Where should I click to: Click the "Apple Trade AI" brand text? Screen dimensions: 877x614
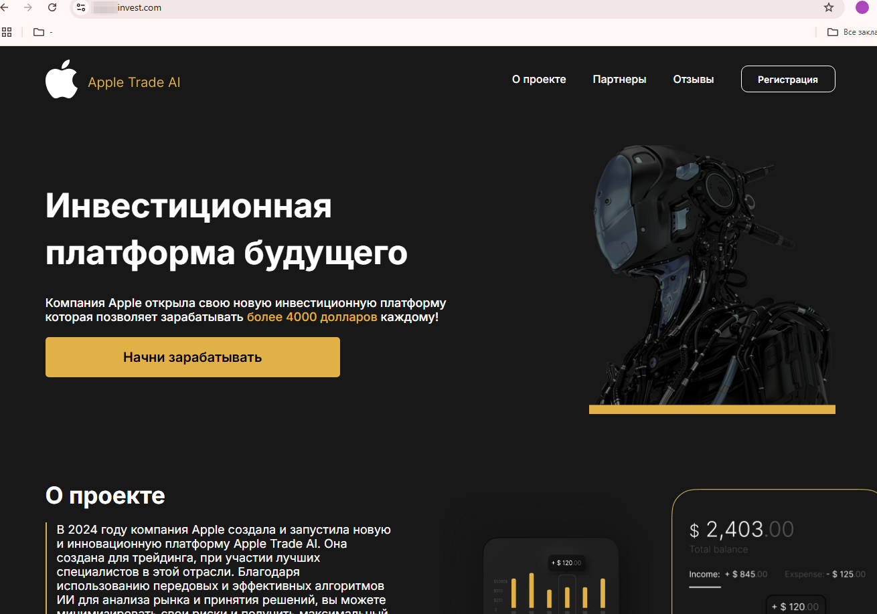pos(134,83)
